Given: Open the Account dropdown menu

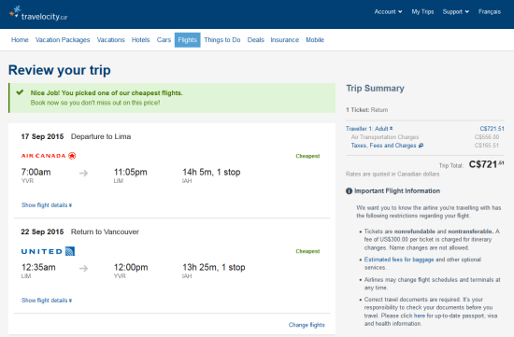Looking at the screenshot, I should (388, 12).
